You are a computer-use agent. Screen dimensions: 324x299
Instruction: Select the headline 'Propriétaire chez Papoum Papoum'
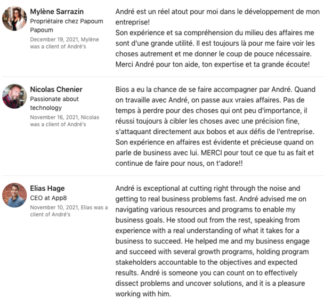point(67,26)
